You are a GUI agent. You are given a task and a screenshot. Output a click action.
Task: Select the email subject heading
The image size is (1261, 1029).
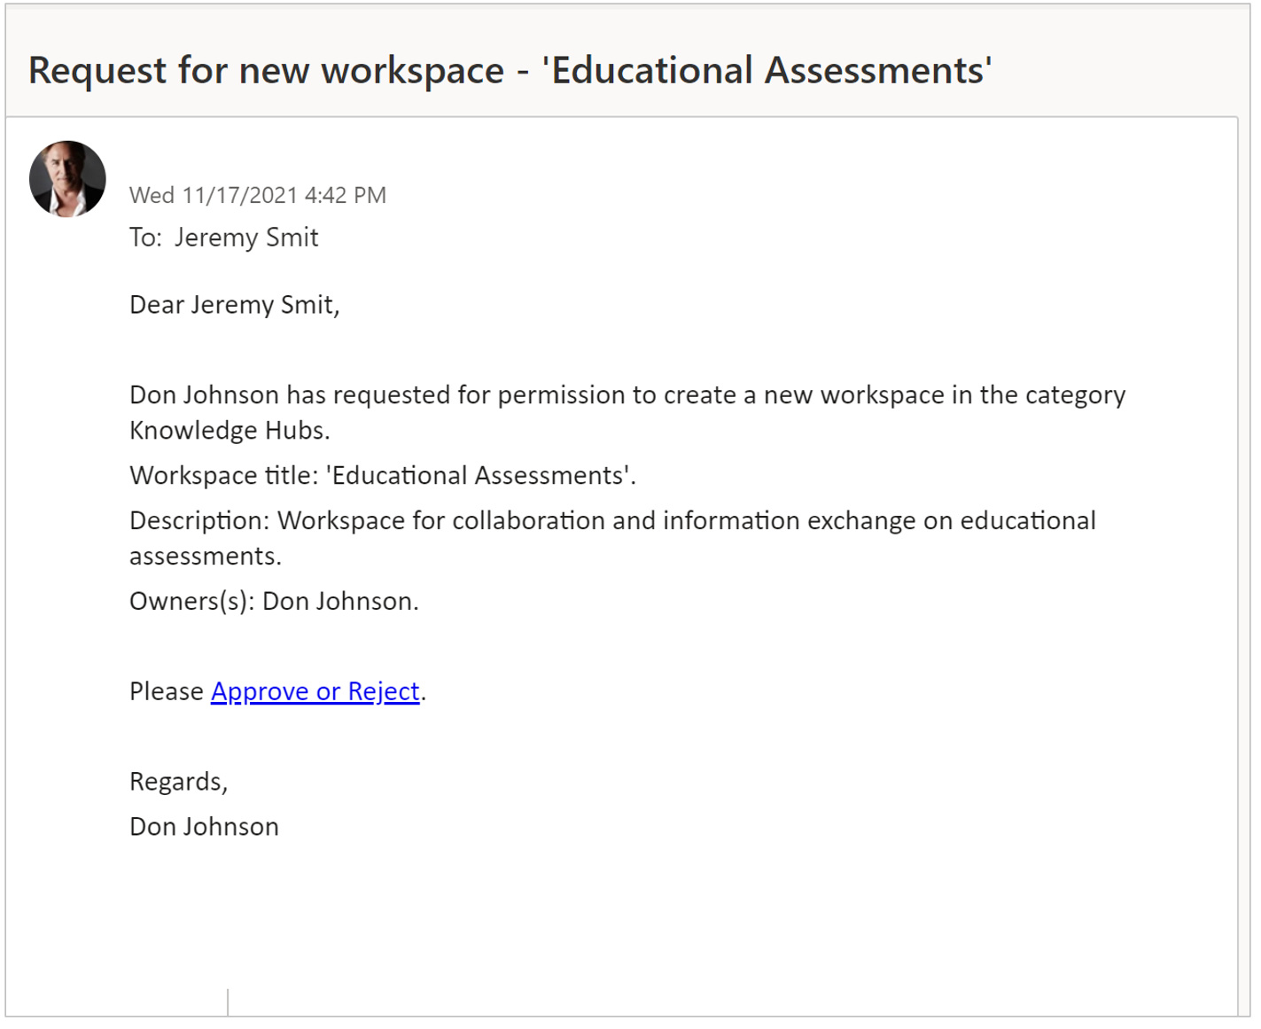(510, 71)
